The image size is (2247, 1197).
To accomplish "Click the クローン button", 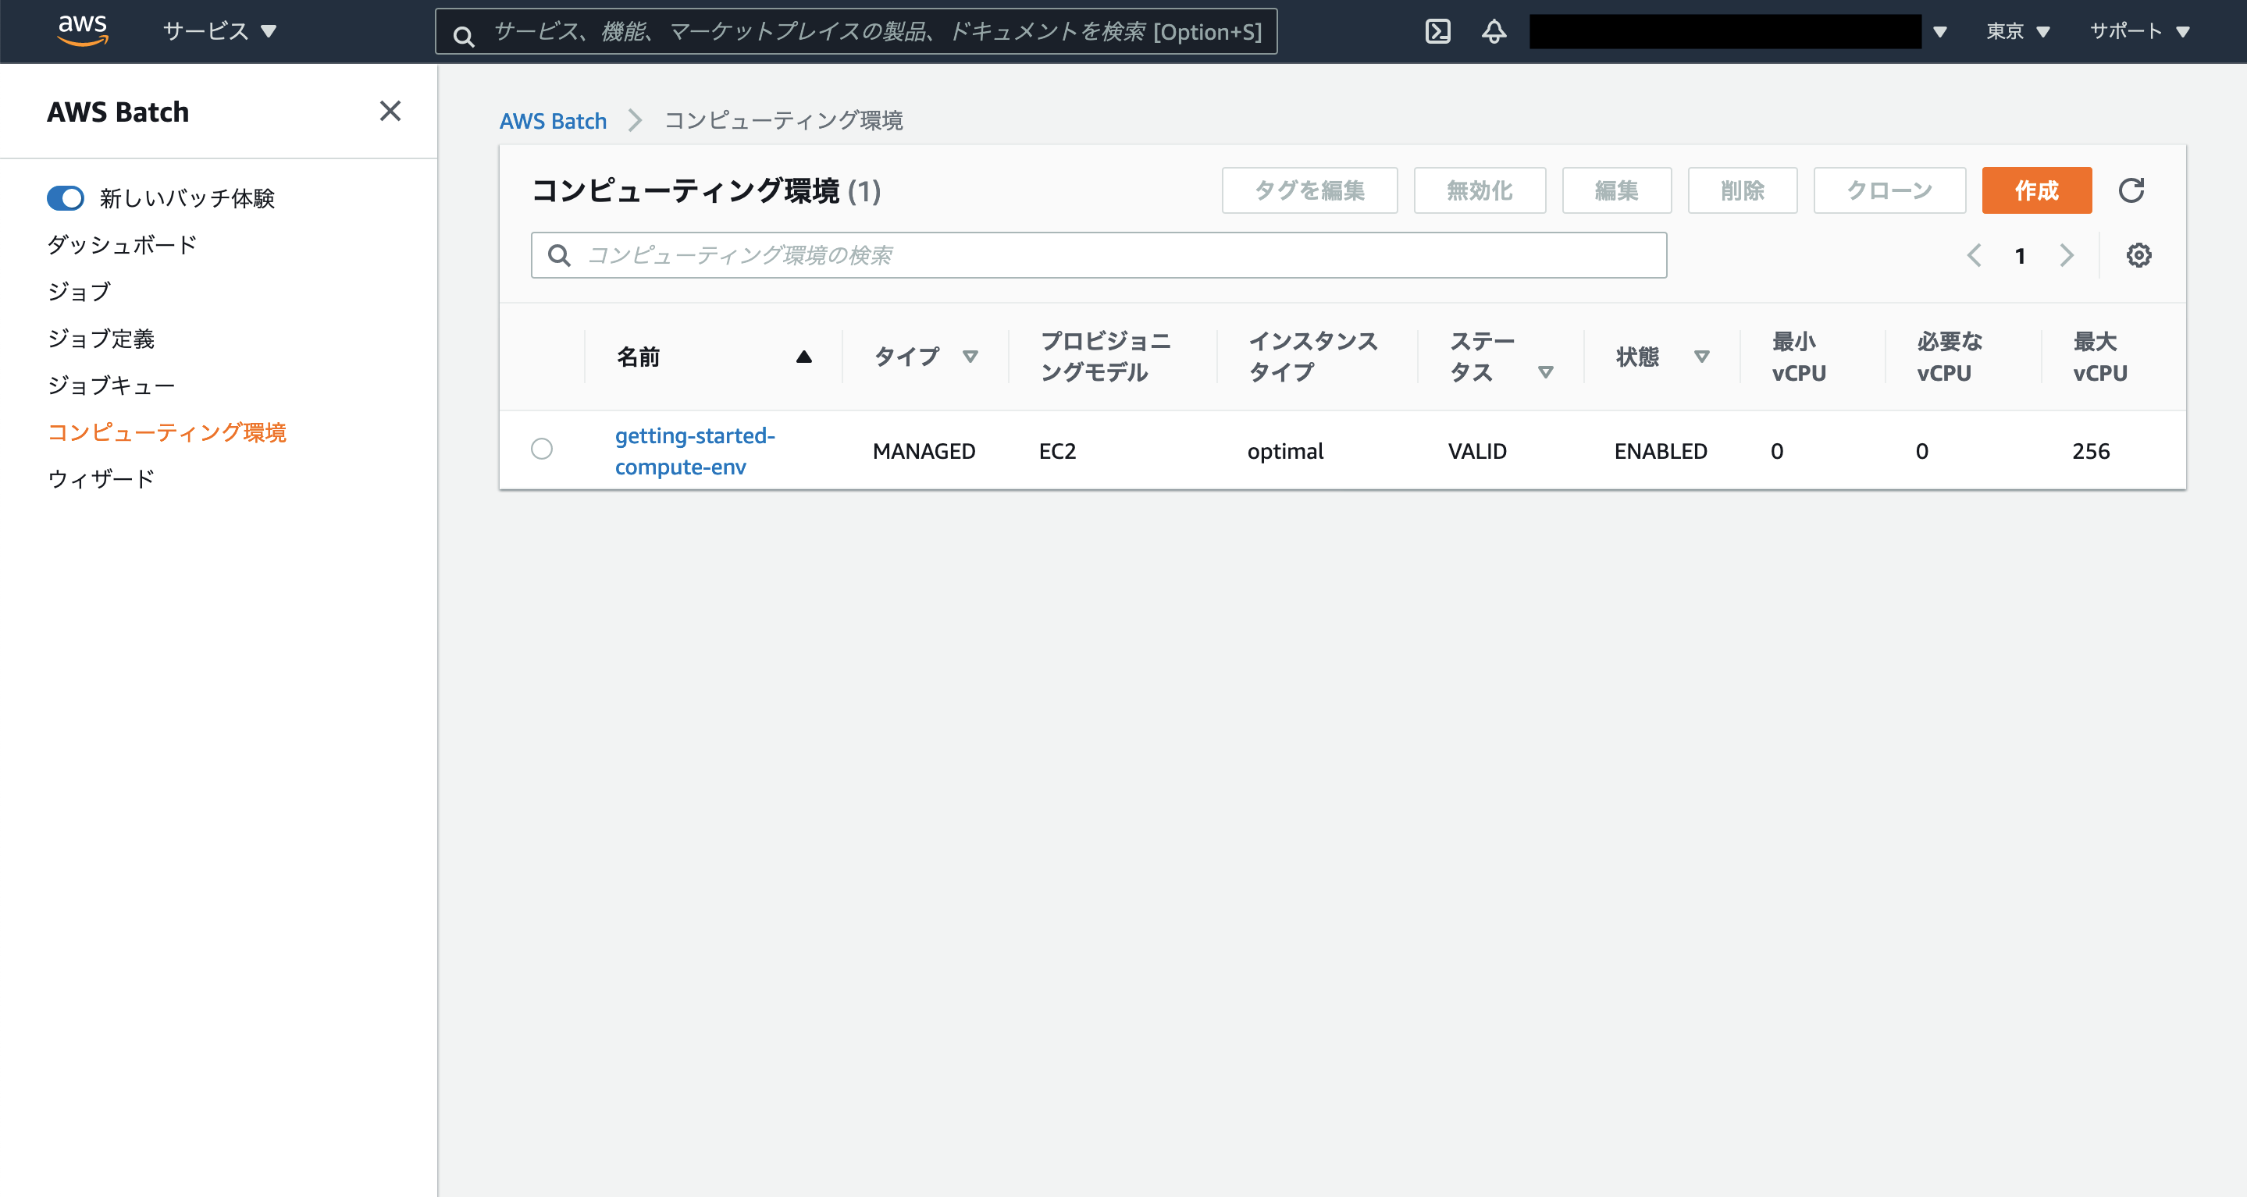I will point(1889,190).
